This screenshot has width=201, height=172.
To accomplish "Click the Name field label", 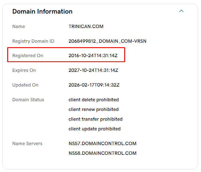I will (x=19, y=27).
